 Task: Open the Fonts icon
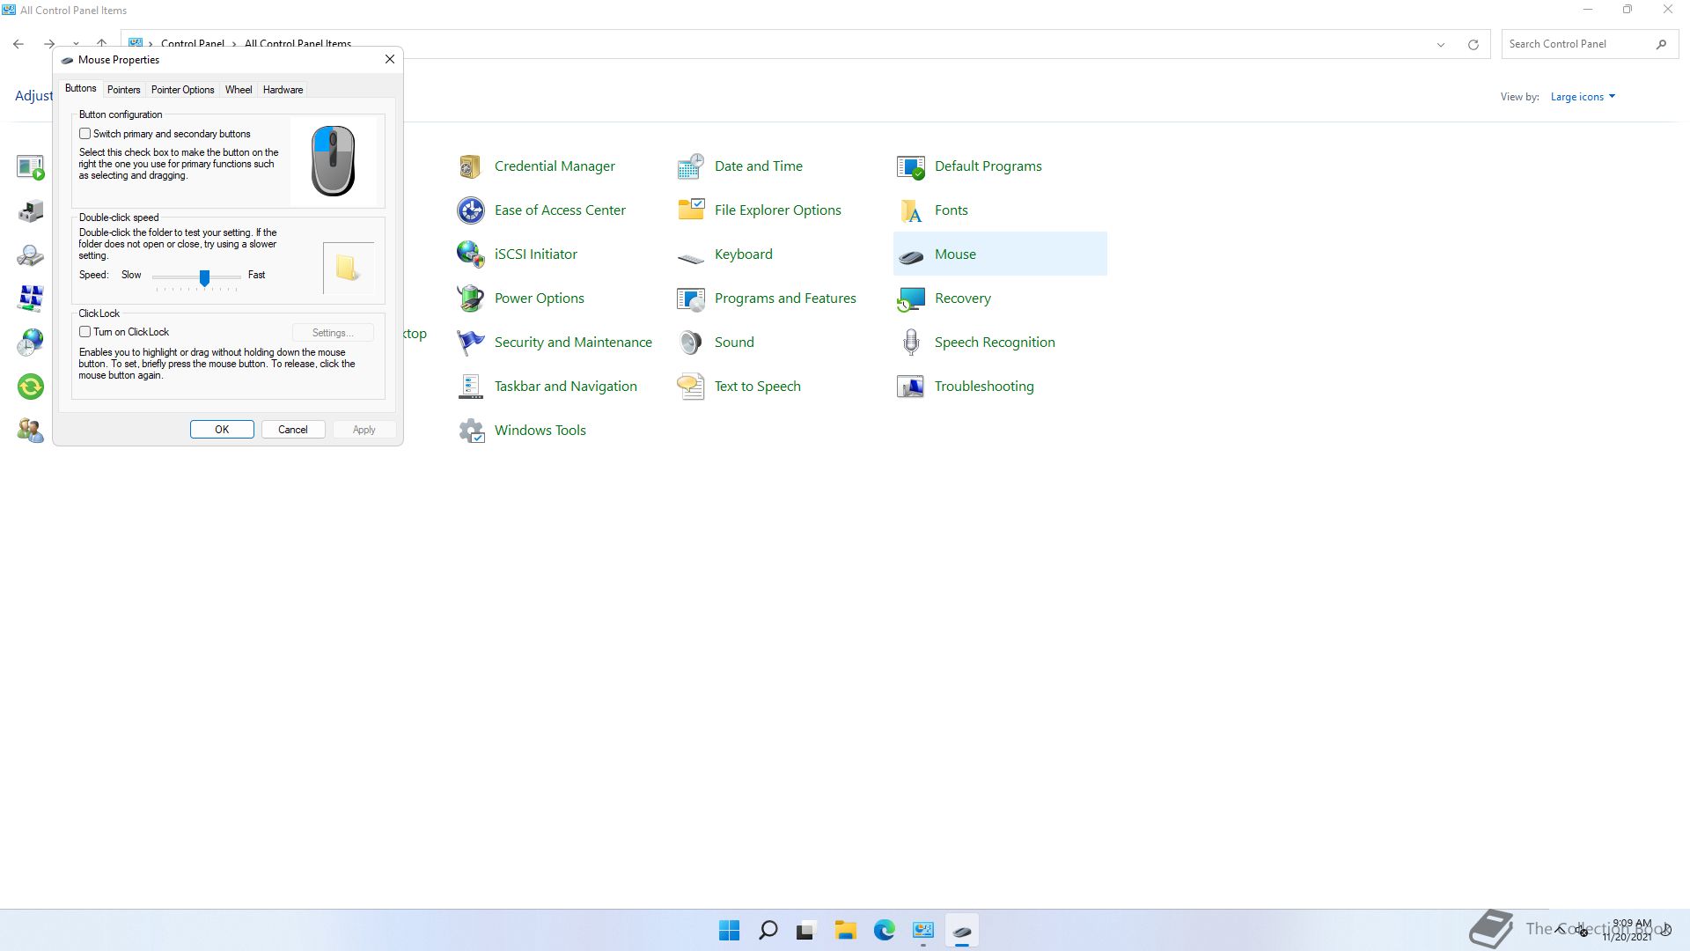[911, 210]
